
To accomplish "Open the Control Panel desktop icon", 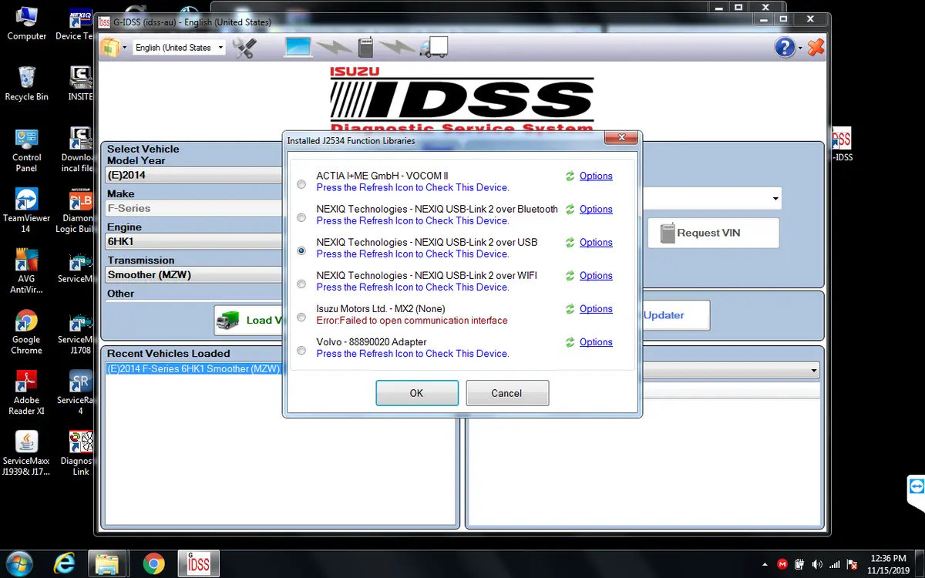I will 26,150.
